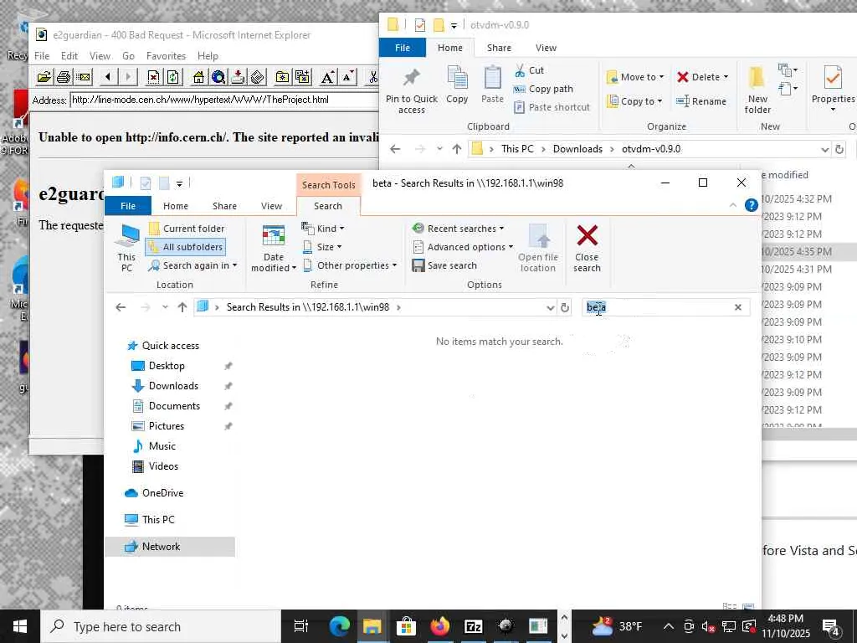Open 7-Zip from the taskbar
Viewport: 857px width, 643px height.
pyautogui.click(x=473, y=626)
